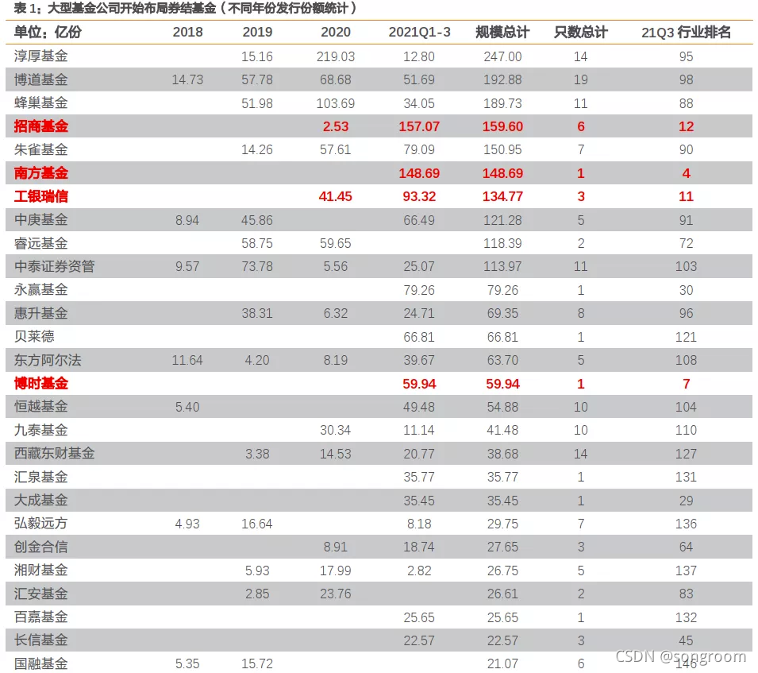
Task: Click value 16.64 in 弘毅远方 row
Action: pyautogui.click(x=257, y=524)
